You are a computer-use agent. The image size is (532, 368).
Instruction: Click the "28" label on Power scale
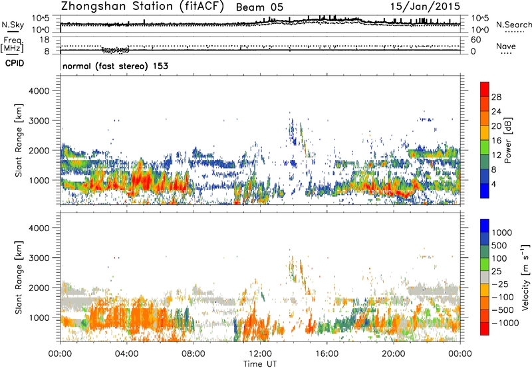[496, 97]
